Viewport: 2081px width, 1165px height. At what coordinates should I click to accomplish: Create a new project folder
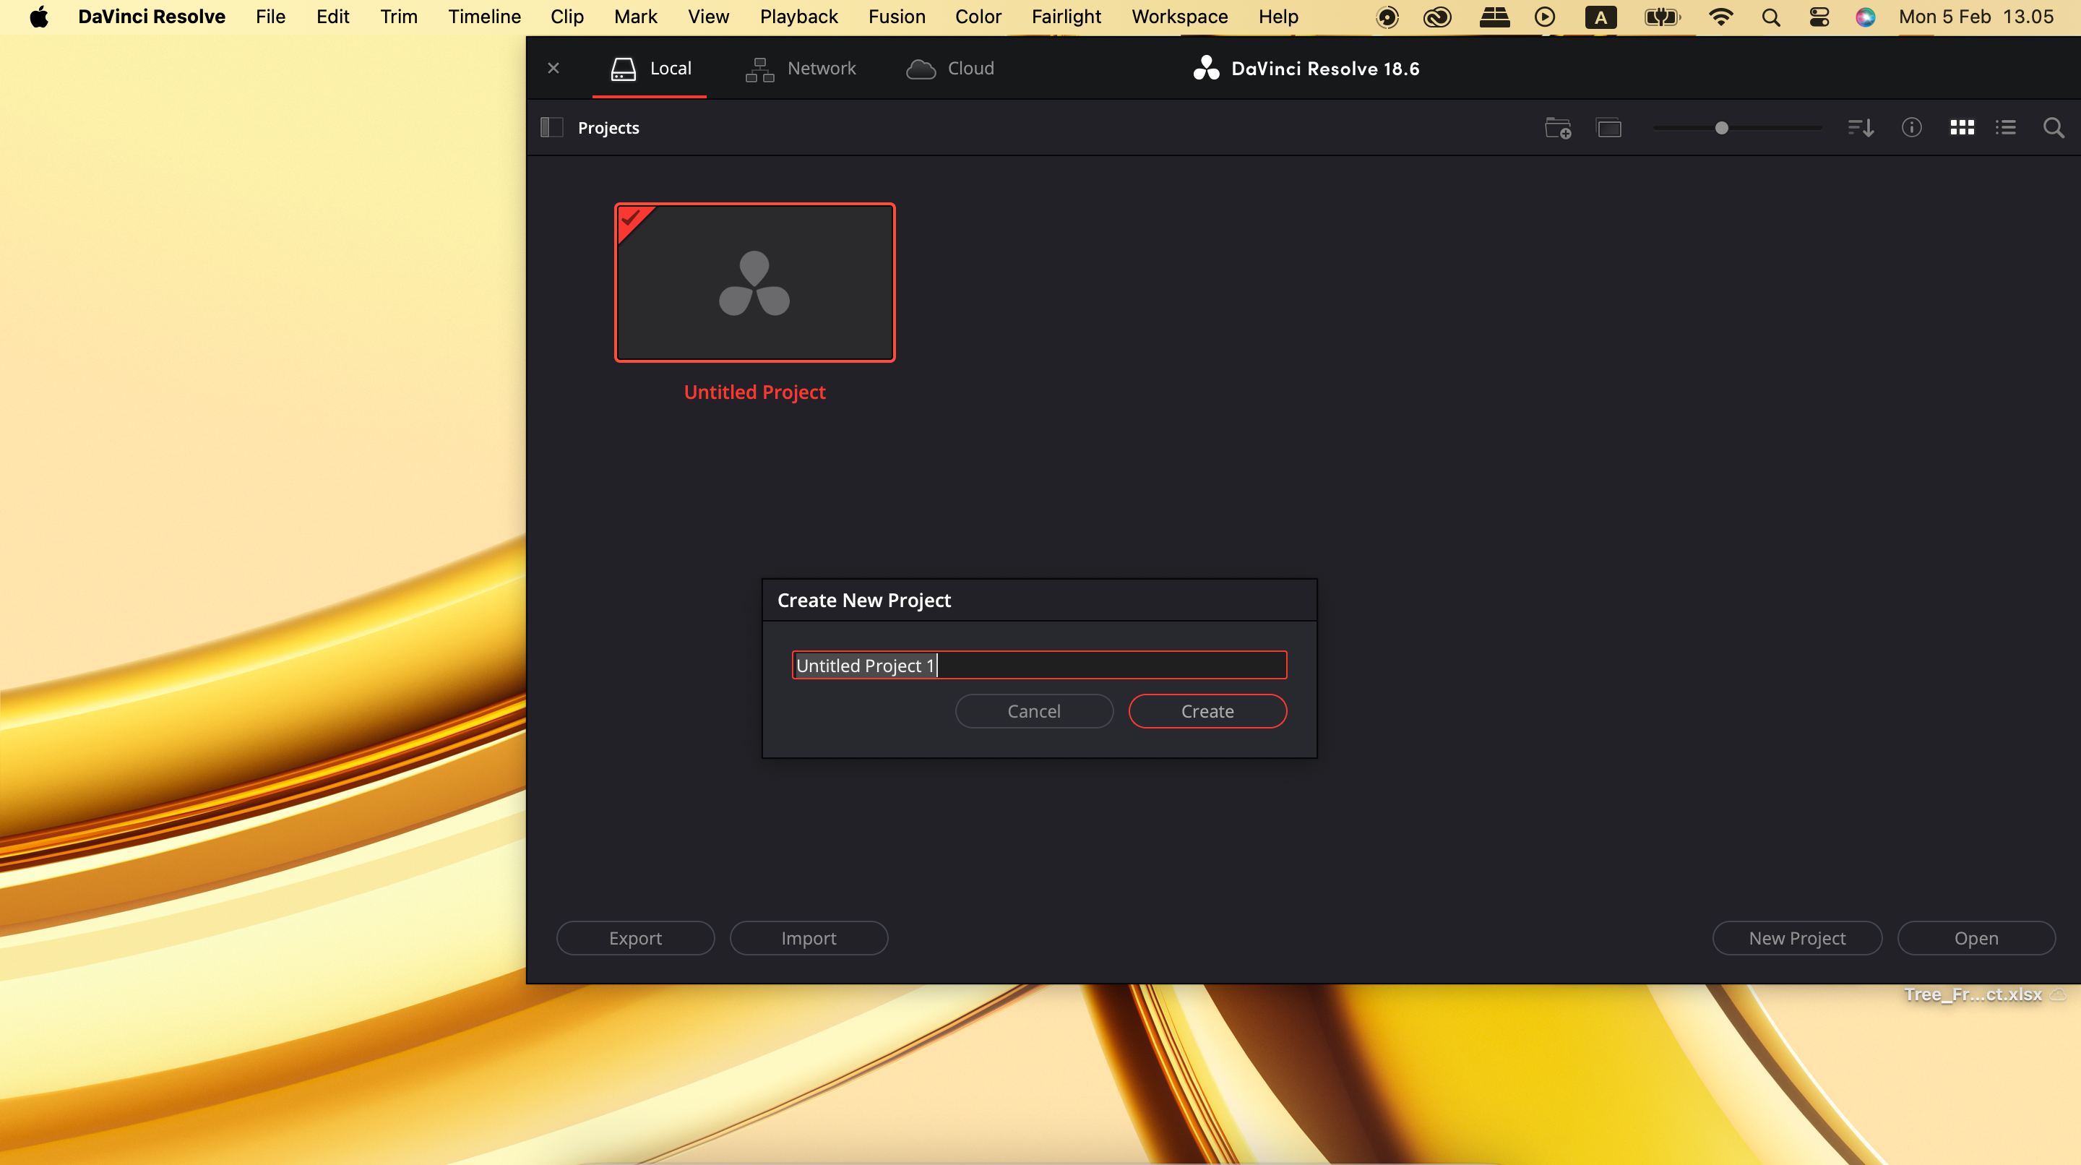(1558, 127)
